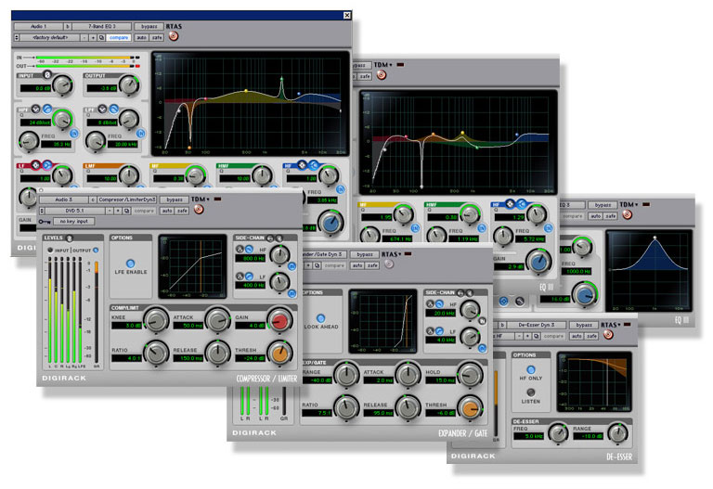Enable HPF band IN button
Screen dimensions: 713x489
73,134
